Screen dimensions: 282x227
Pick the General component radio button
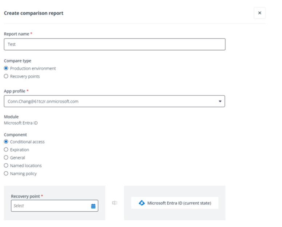tap(6, 158)
